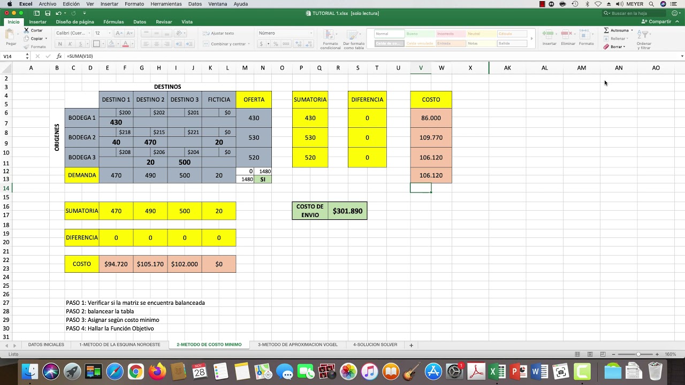
Task: Click the Name Box showing V14
Action: point(13,56)
